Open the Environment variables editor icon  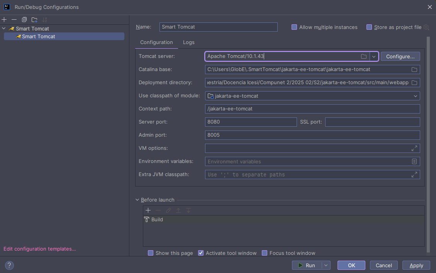[x=414, y=161]
